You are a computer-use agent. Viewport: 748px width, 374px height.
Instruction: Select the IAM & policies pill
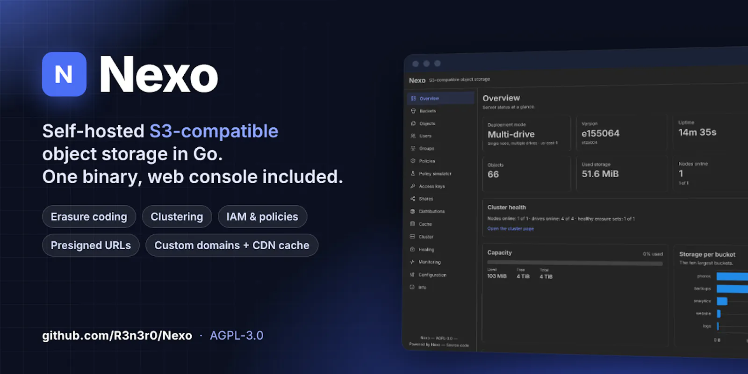click(262, 217)
